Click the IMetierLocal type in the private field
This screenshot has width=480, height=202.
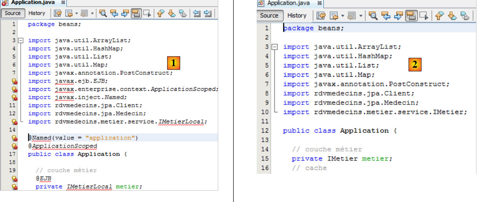(89, 187)
